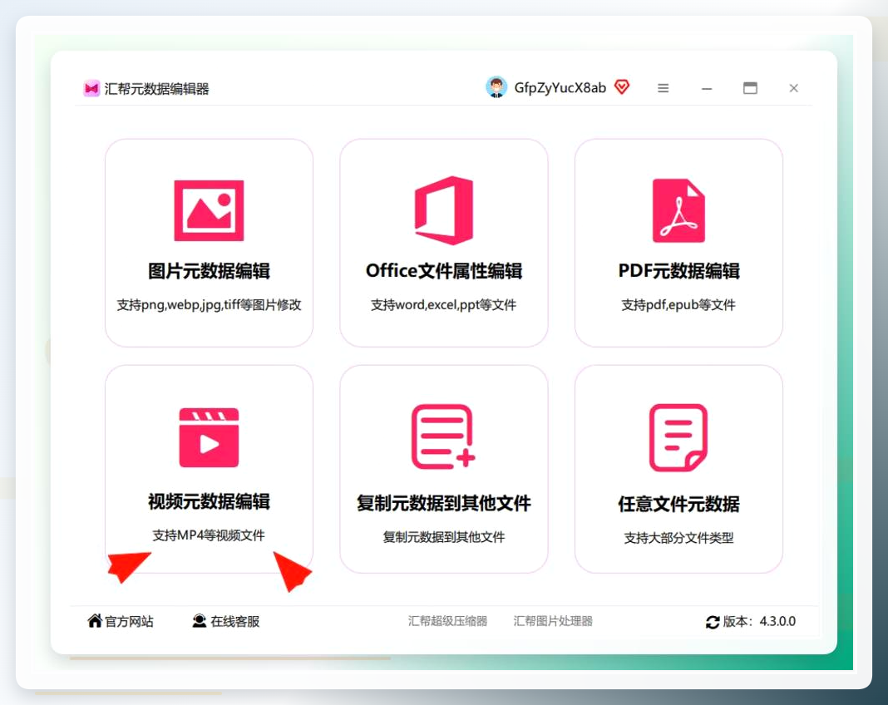Viewport: 888px width, 705px height.
Task: Click the user avatar picture
Action: pyautogui.click(x=496, y=87)
